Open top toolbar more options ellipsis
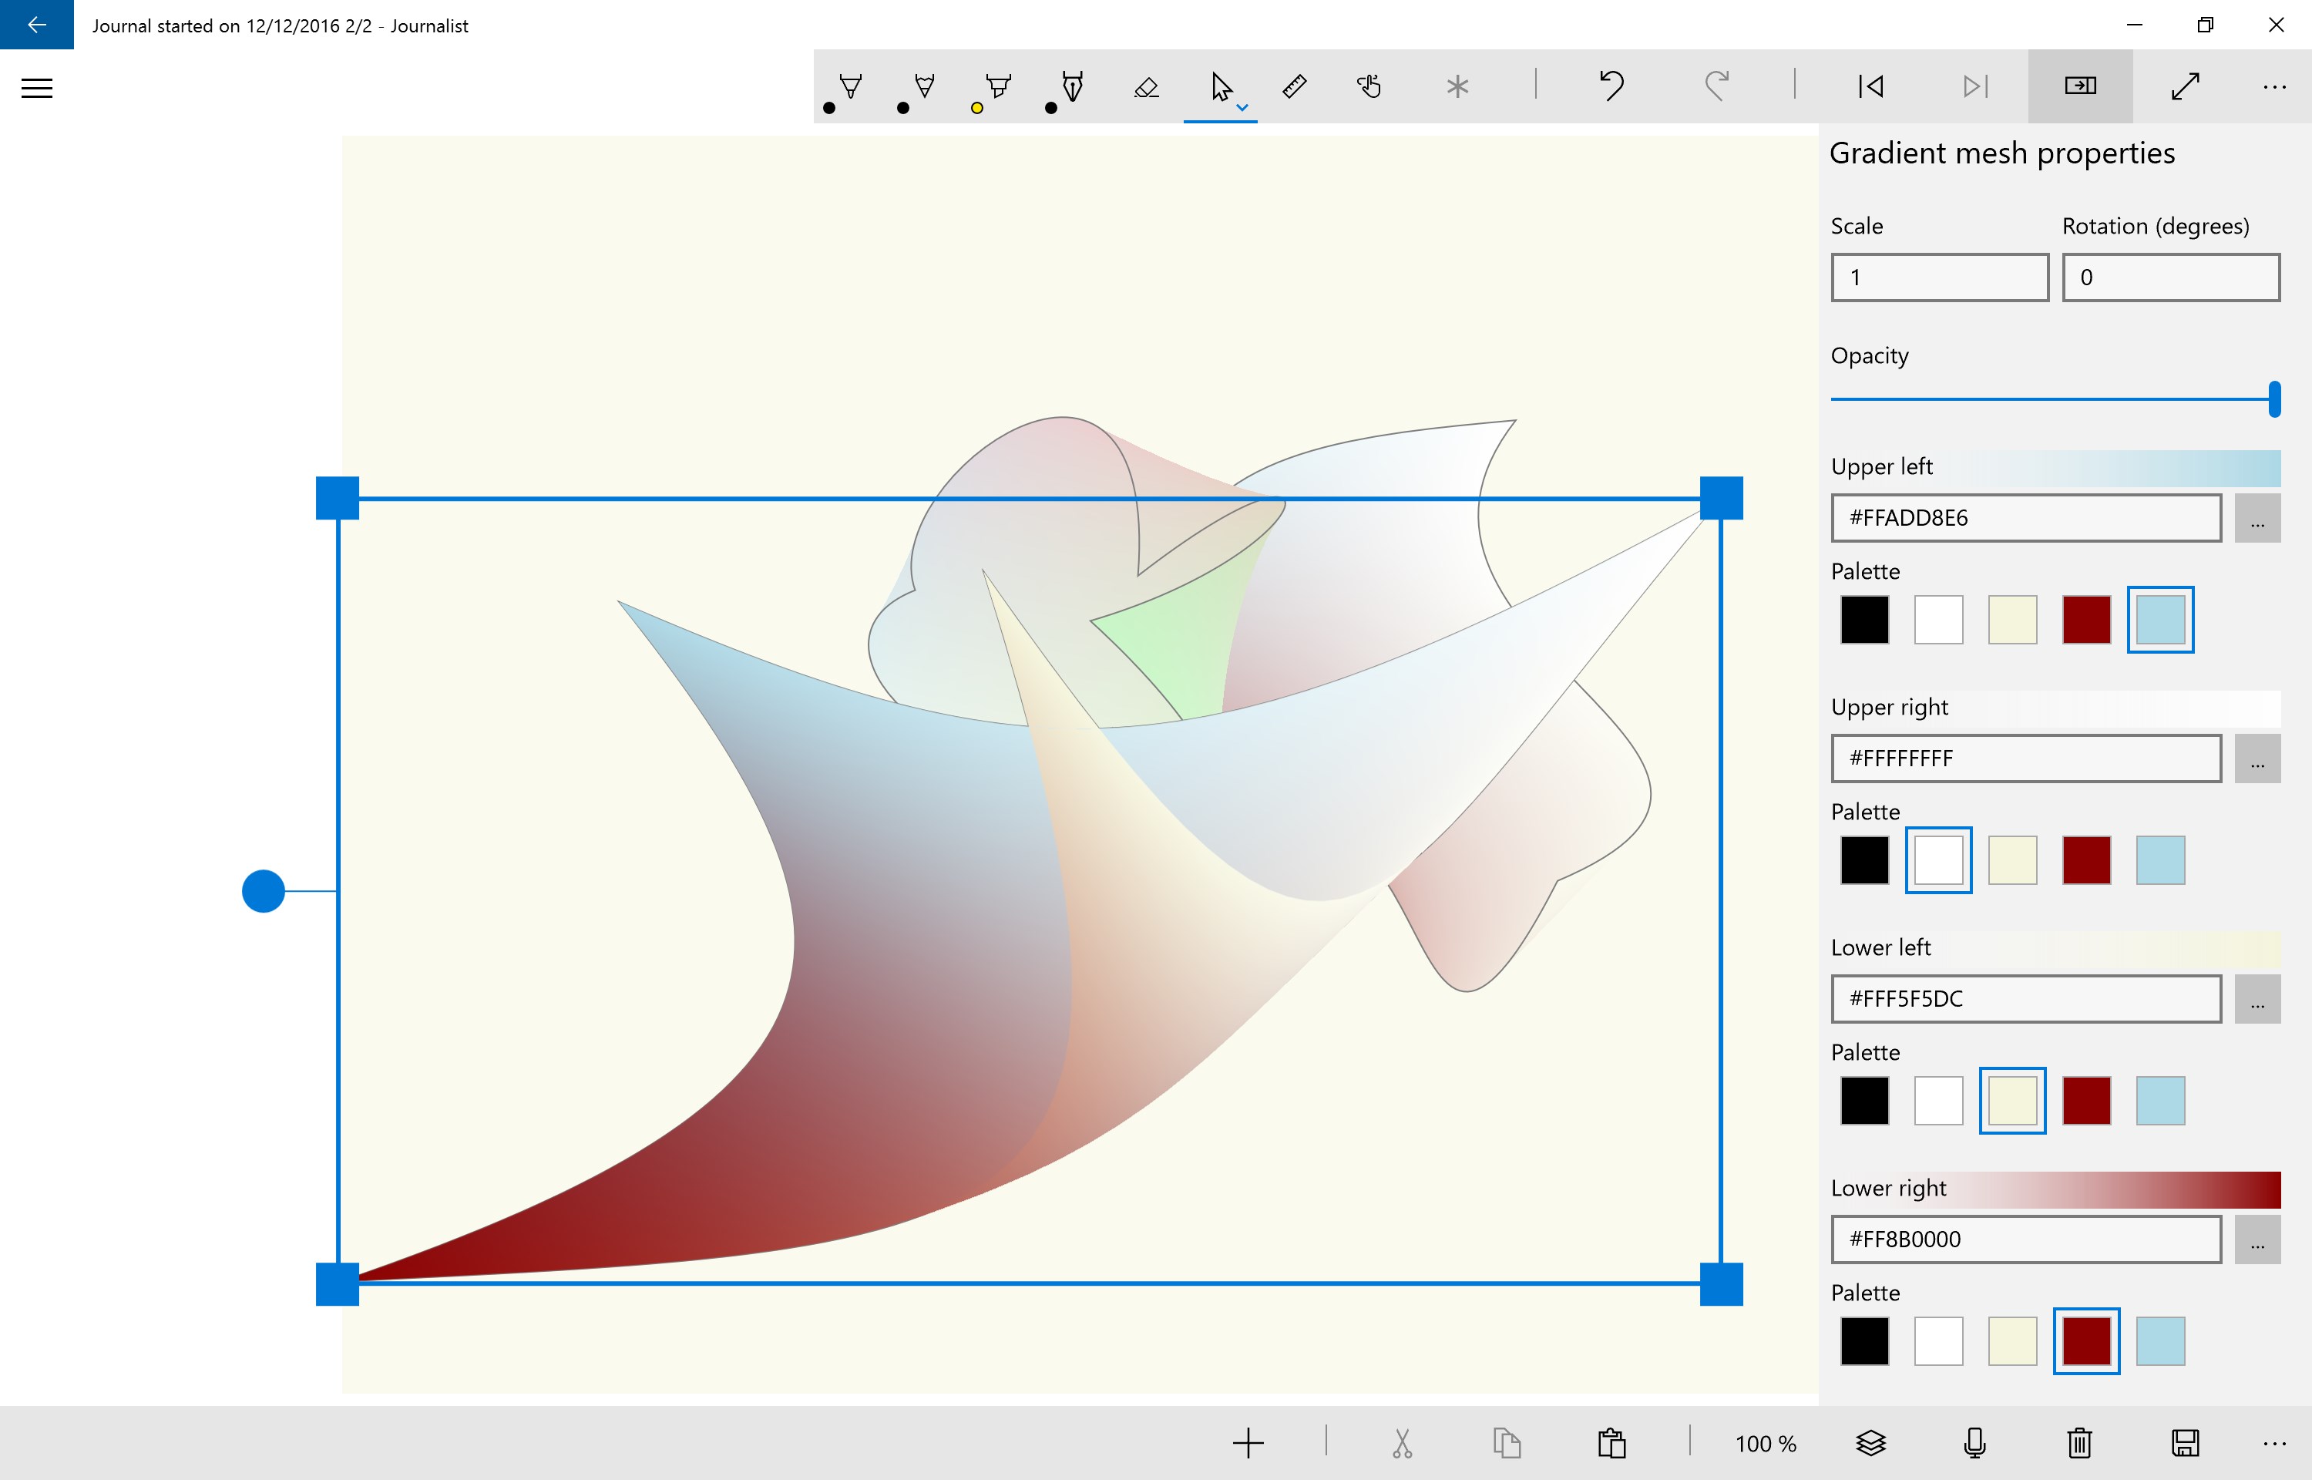This screenshot has width=2312, height=1480. click(x=2273, y=87)
